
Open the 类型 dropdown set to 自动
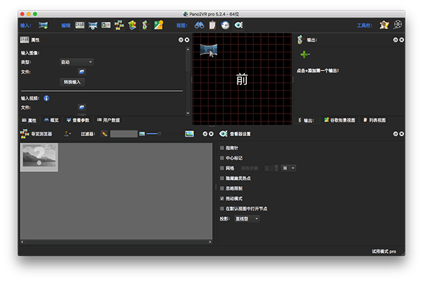77,62
